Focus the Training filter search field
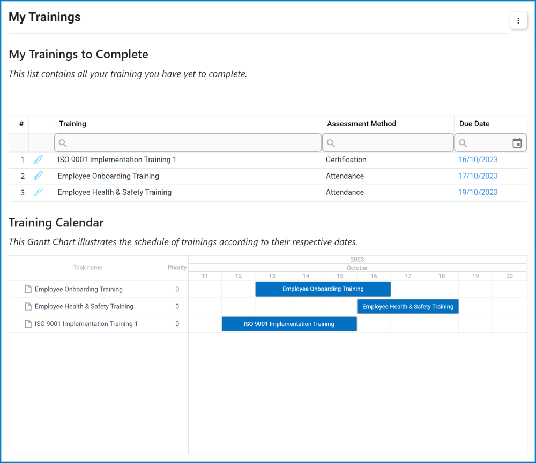The width and height of the screenshot is (536, 463). [193, 143]
